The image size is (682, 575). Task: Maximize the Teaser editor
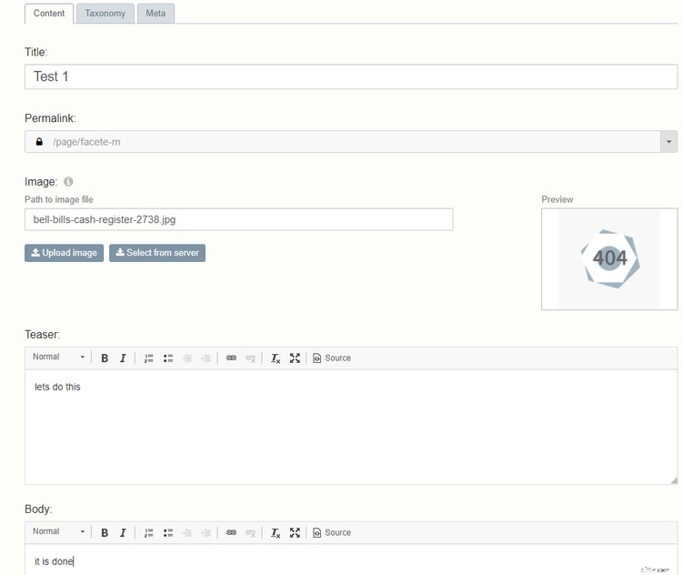click(x=295, y=358)
